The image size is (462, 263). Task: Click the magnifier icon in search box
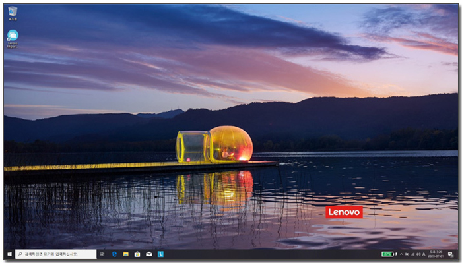20,254
